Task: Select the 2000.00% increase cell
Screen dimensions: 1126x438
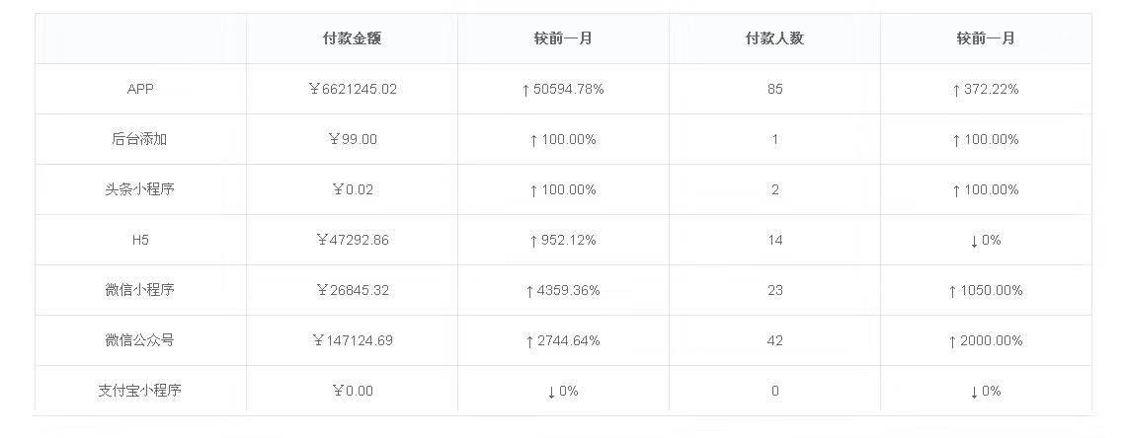Action: (986, 340)
